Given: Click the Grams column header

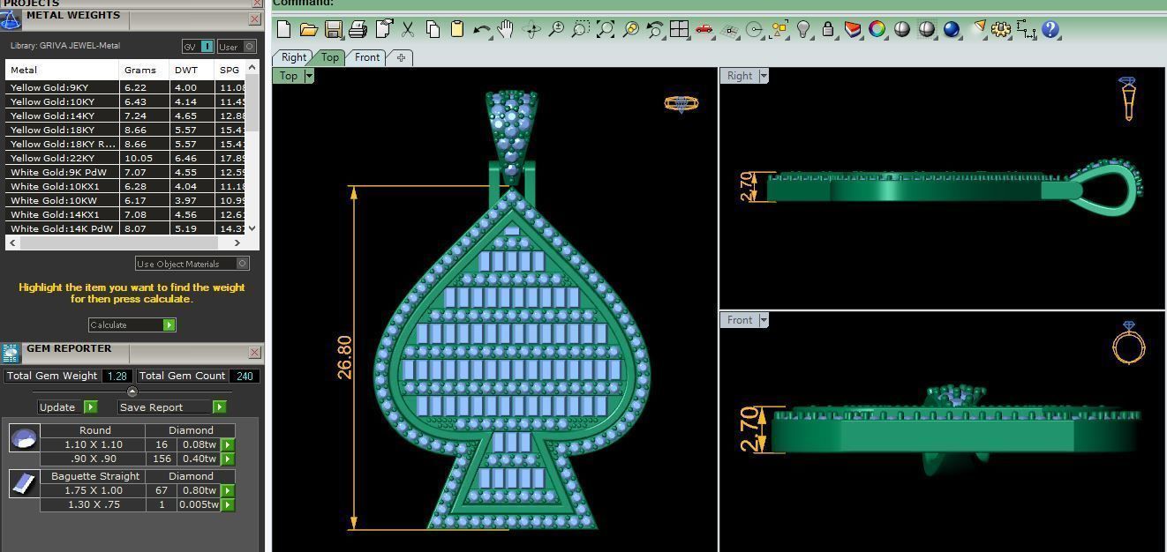Looking at the screenshot, I should [x=144, y=70].
